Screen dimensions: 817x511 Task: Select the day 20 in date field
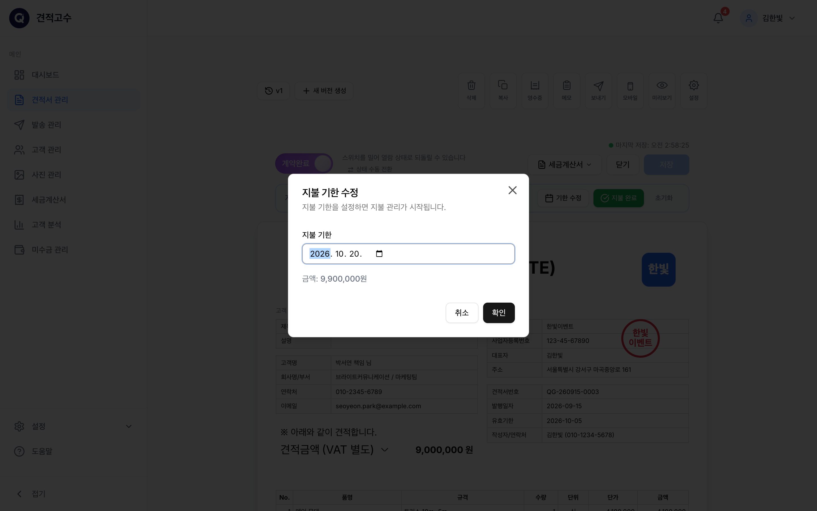point(354,254)
